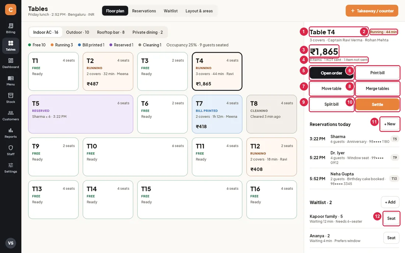Screen dimensions: 405x253
Task: Open the Customers sidebar icon
Action: pyautogui.click(x=11, y=115)
